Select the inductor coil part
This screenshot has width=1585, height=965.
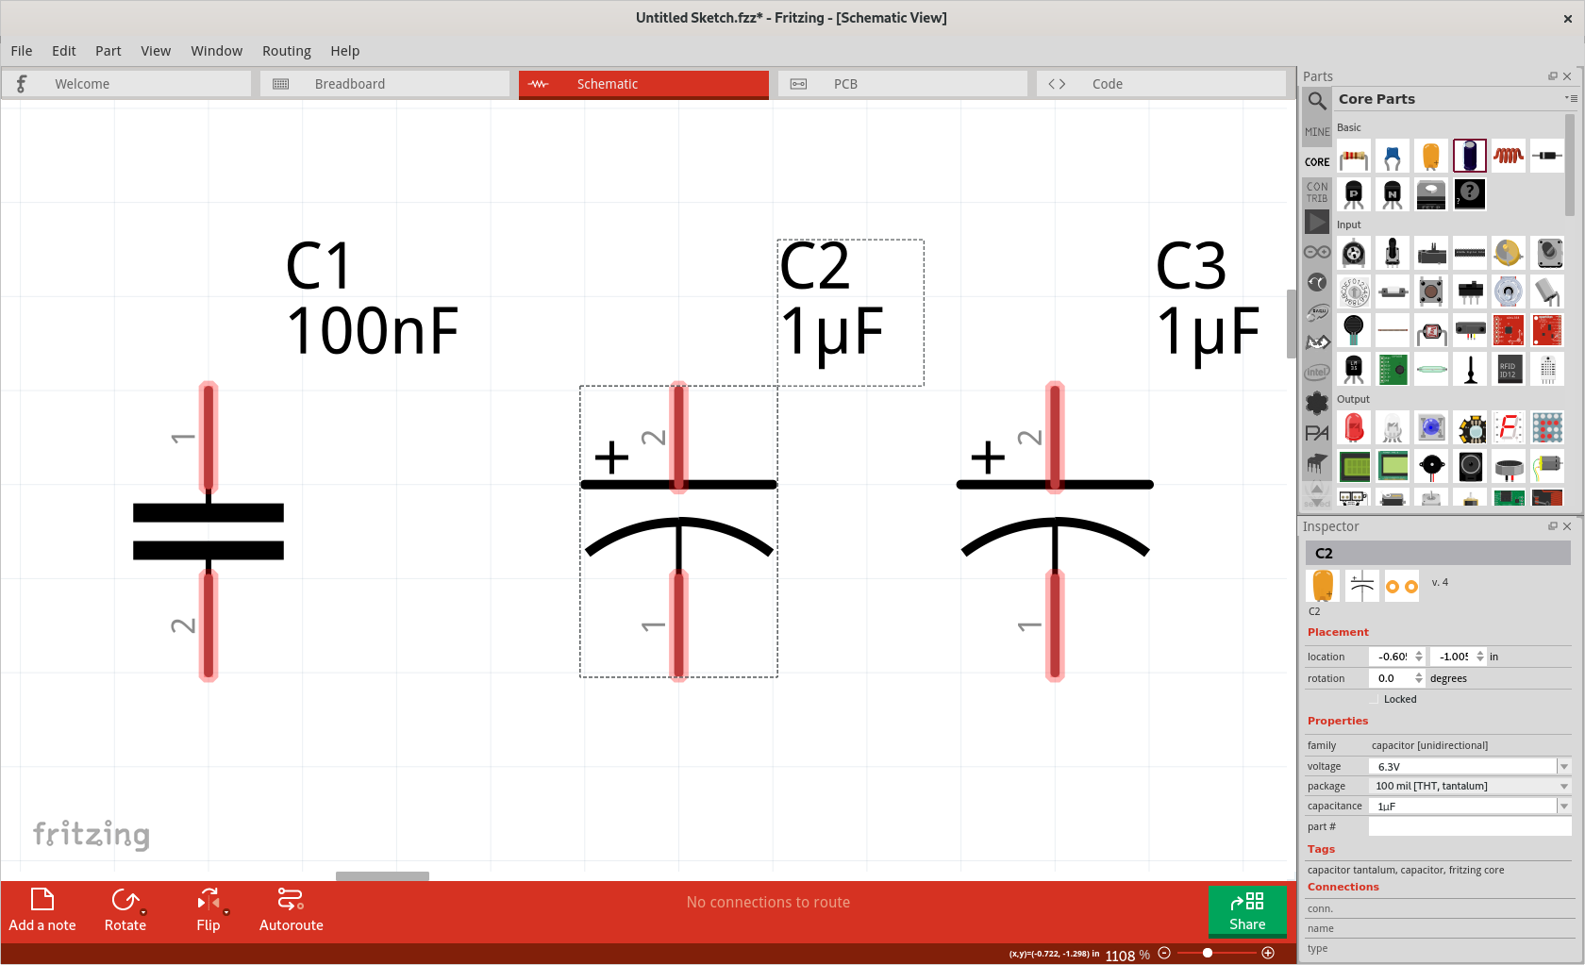pyautogui.click(x=1508, y=156)
